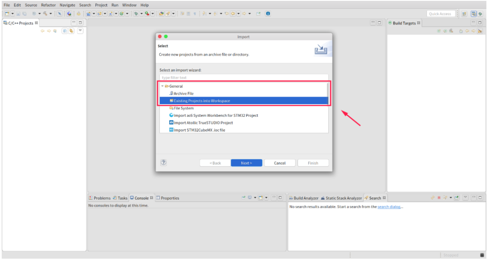Click the debug bug icon in toolbar

click(136, 14)
